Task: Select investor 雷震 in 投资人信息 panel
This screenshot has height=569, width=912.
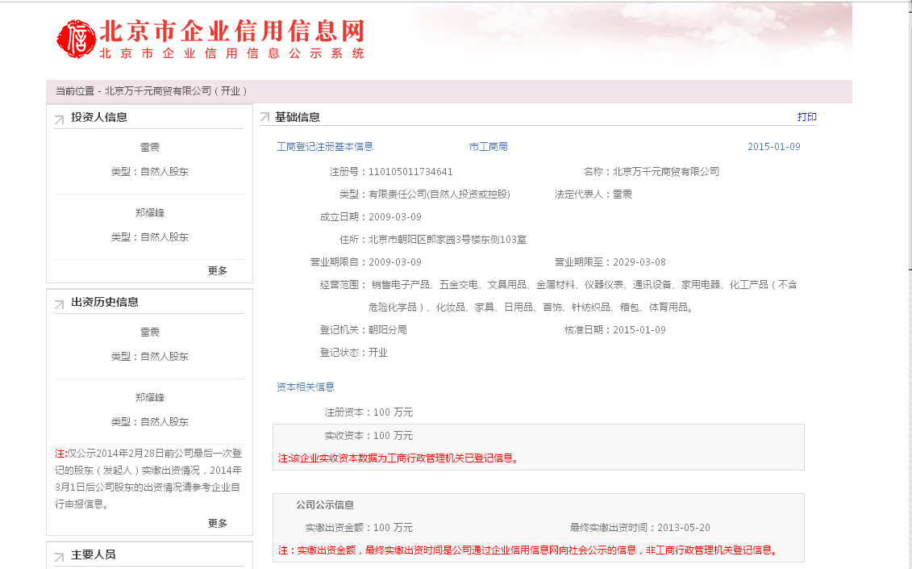Action: [150, 148]
